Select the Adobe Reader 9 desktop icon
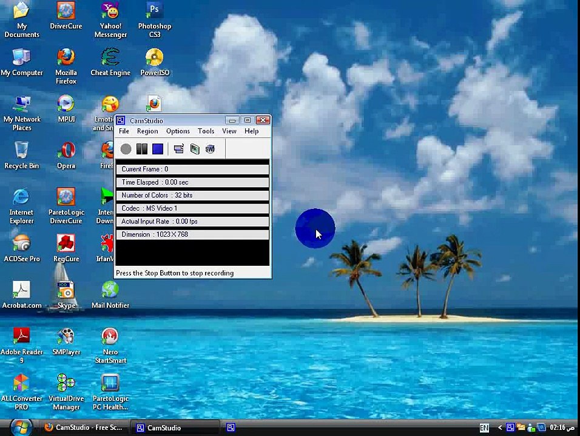Viewport: 580px width, 436px height. [x=21, y=345]
